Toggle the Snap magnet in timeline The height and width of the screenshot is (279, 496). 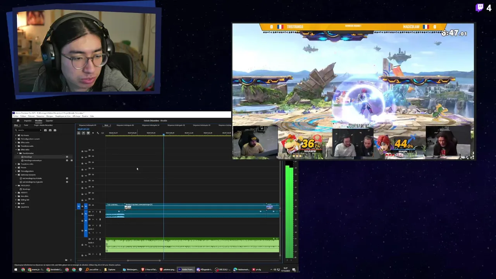click(x=83, y=133)
